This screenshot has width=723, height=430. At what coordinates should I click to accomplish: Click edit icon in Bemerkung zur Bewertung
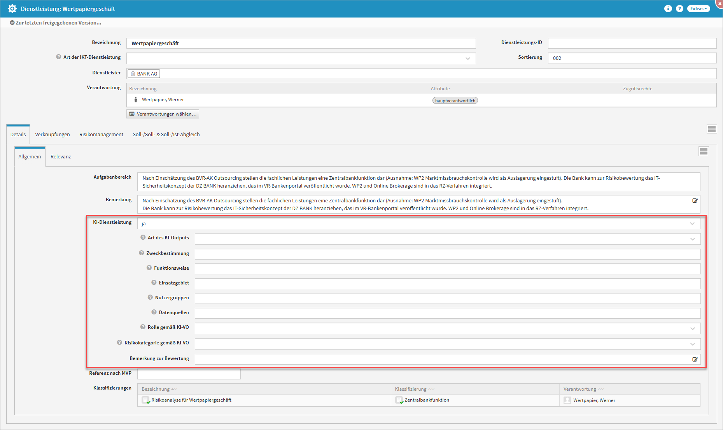695,360
